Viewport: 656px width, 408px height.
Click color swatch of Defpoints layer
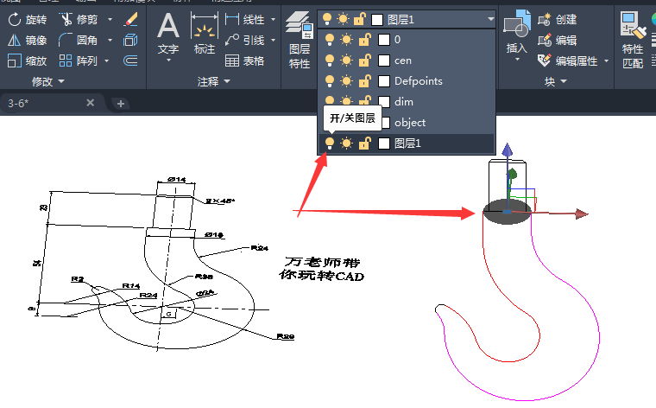(x=384, y=81)
